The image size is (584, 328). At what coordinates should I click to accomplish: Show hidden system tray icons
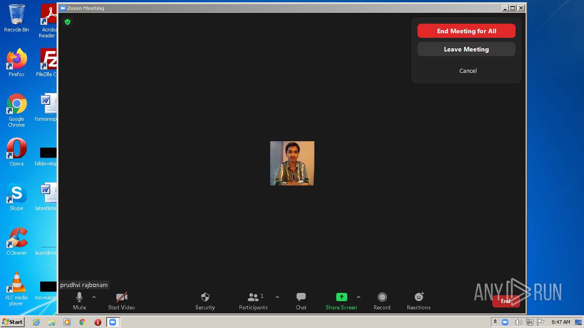point(495,322)
